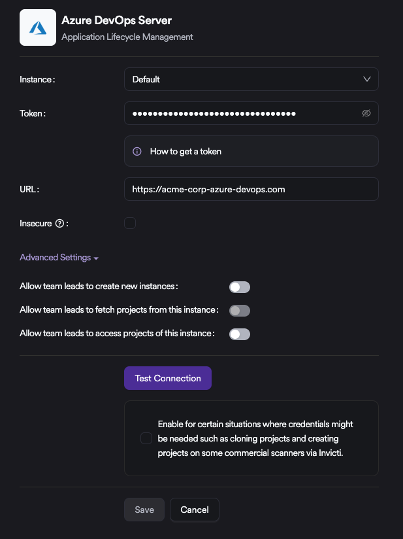Collapse the Advanced Settings section
Viewport: 403px width, 539px height.
[56, 258]
